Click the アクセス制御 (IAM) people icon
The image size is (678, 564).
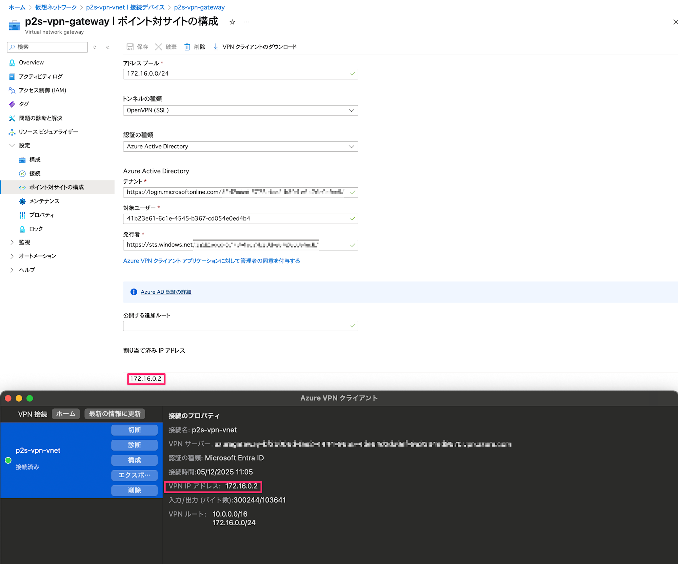click(12, 90)
